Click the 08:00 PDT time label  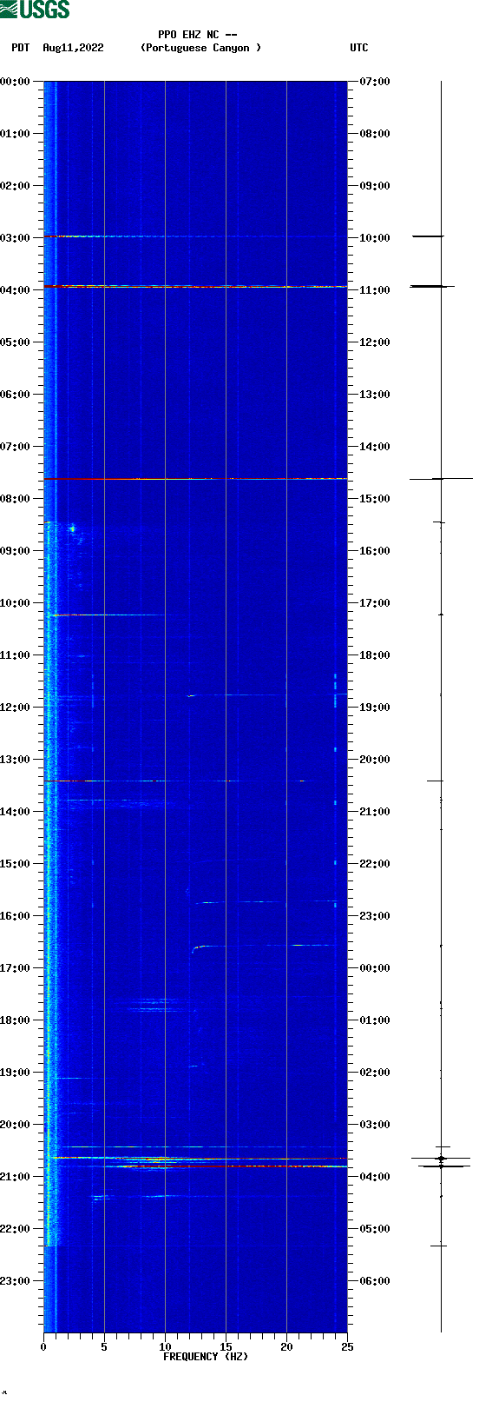pyautogui.click(x=15, y=499)
